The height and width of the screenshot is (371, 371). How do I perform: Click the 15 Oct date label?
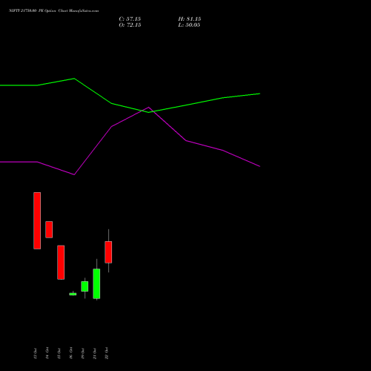[59, 353]
